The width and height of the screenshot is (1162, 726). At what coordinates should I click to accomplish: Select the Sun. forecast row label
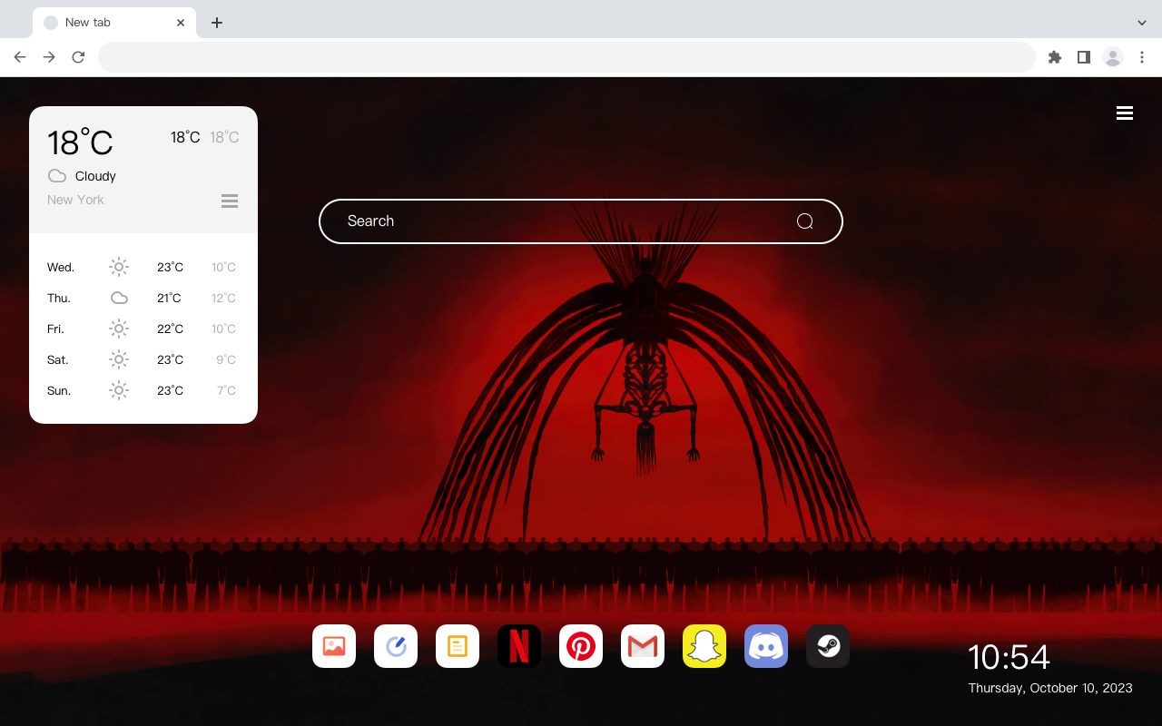pyautogui.click(x=59, y=390)
